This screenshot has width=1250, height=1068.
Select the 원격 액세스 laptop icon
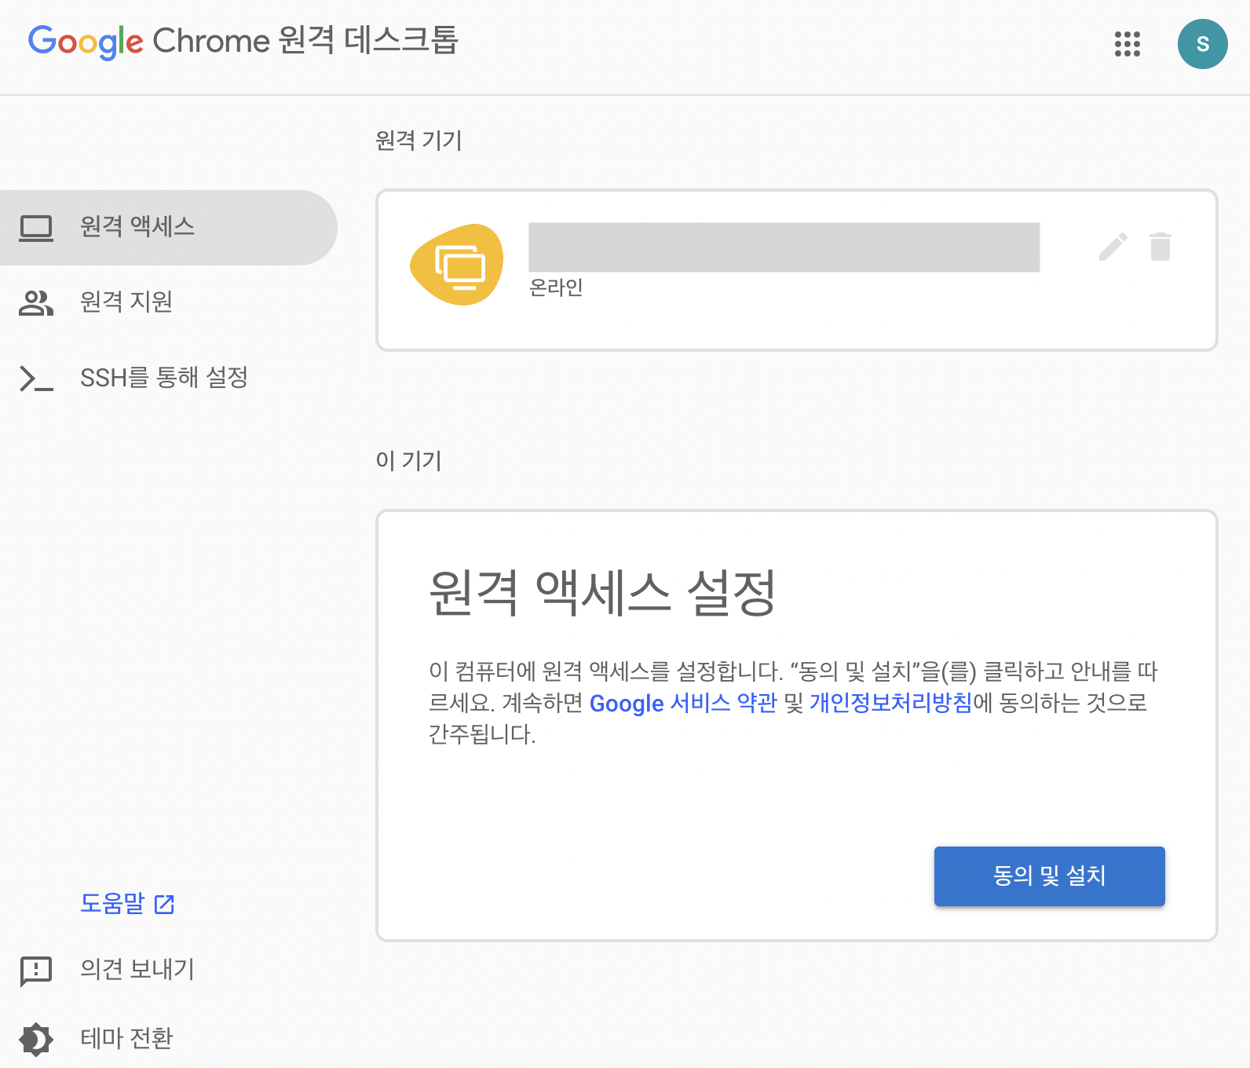pos(36,228)
